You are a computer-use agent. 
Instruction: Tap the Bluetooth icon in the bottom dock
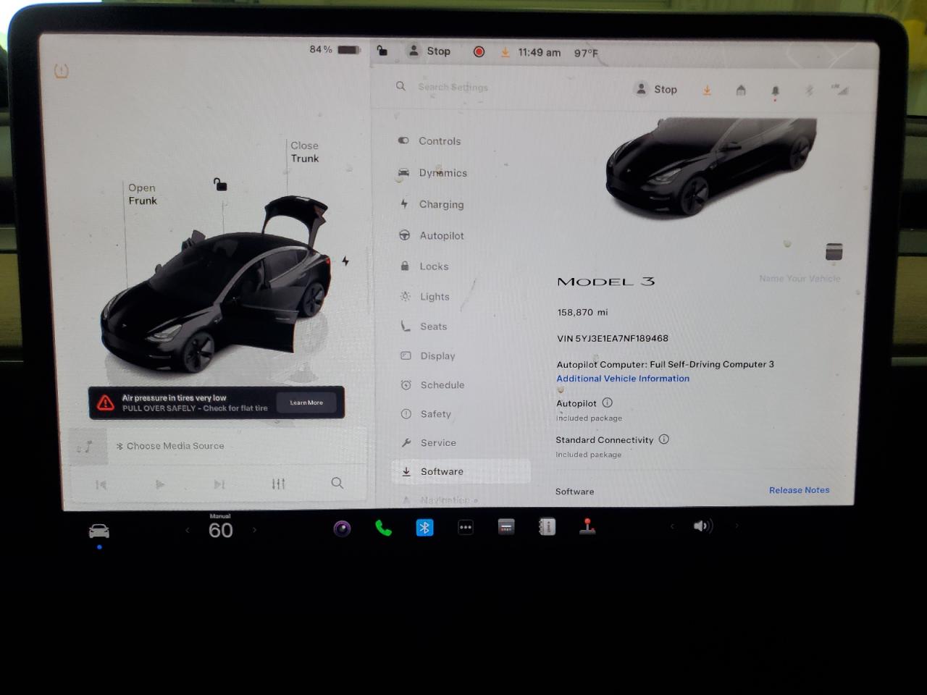(x=424, y=527)
